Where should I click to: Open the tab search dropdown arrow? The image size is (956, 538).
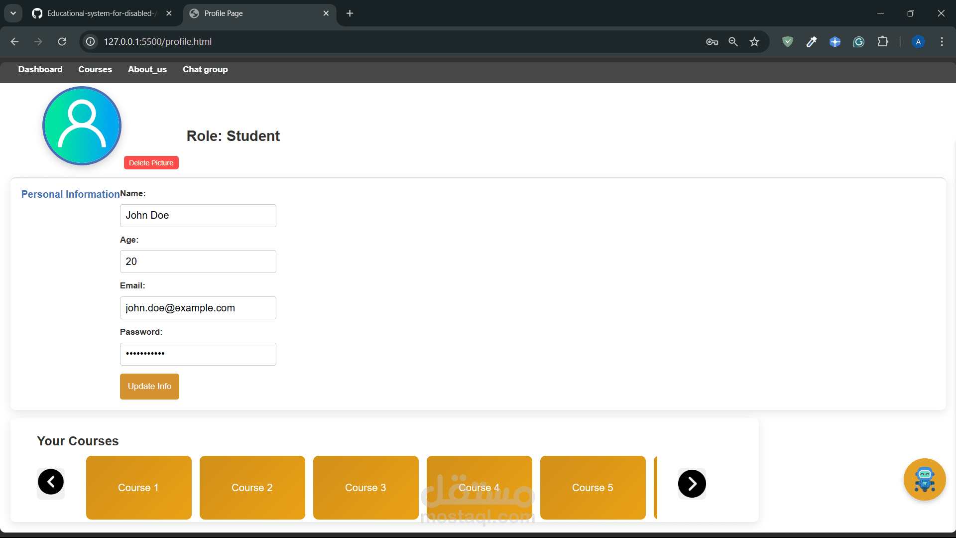click(x=13, y=13)
